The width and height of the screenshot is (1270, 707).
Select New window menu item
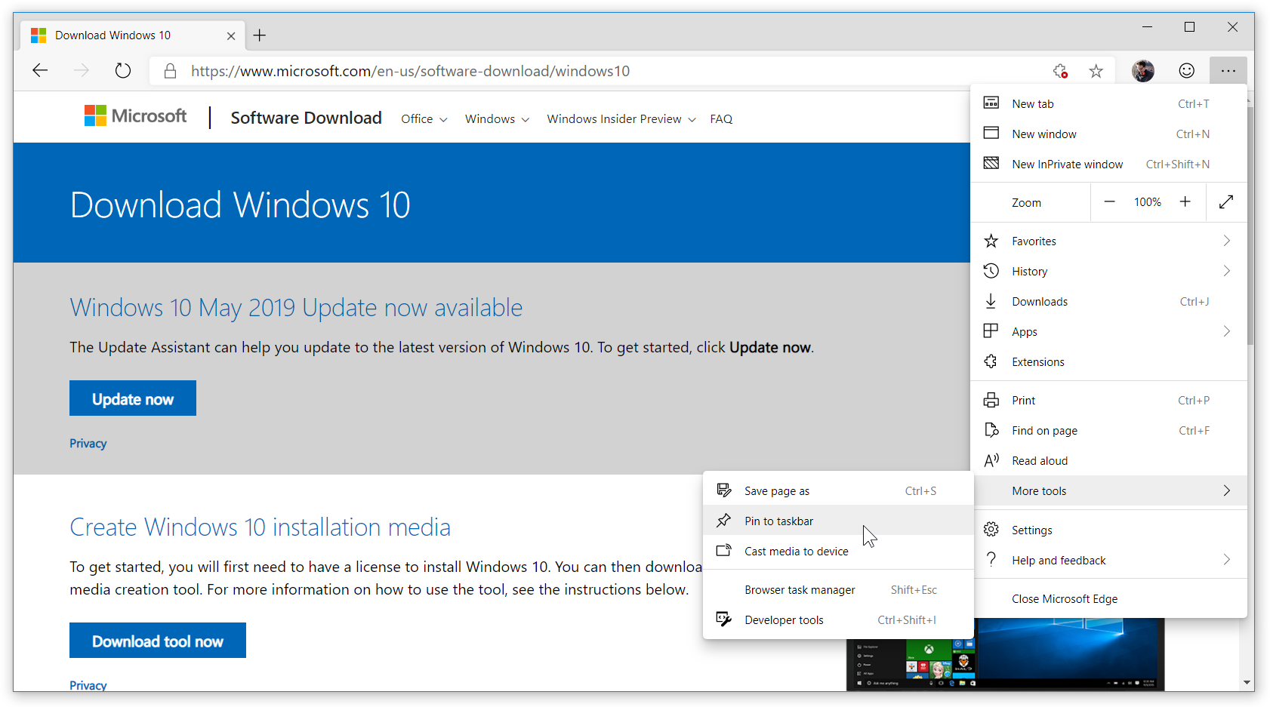point(1108,134)
